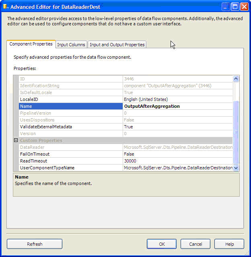
Task: Open the Input and Output Properties tab
Action: pyautogui.click(x=117, y=45)
